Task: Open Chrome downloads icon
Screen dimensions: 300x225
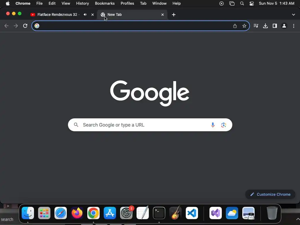Action: coord(265,26)
